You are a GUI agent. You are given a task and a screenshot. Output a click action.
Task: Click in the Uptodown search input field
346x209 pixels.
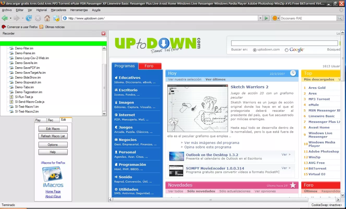click(284, 43)
